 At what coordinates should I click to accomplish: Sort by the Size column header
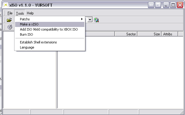(149, 34)
